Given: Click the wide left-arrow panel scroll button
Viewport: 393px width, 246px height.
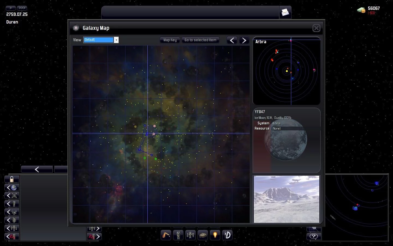Looking at the screenshot, I should pyautogui.click(x=37, y=169).
